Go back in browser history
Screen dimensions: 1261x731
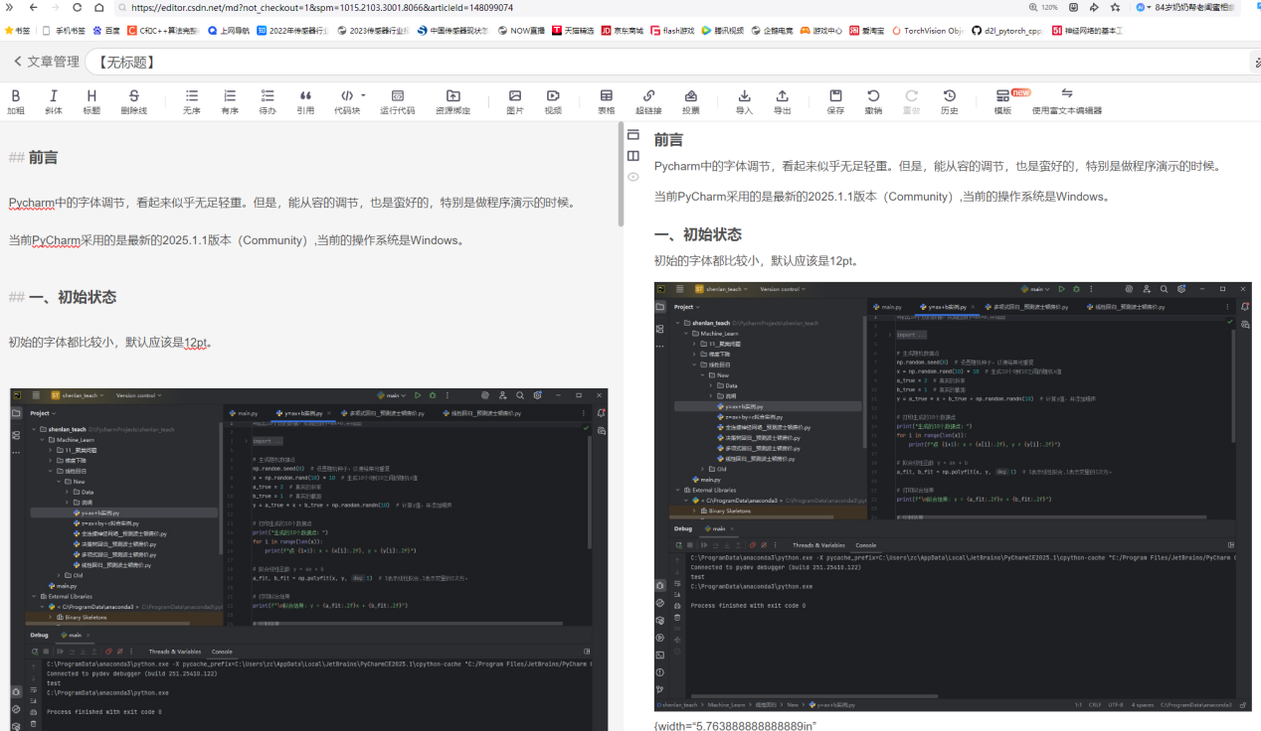(34, 7)
